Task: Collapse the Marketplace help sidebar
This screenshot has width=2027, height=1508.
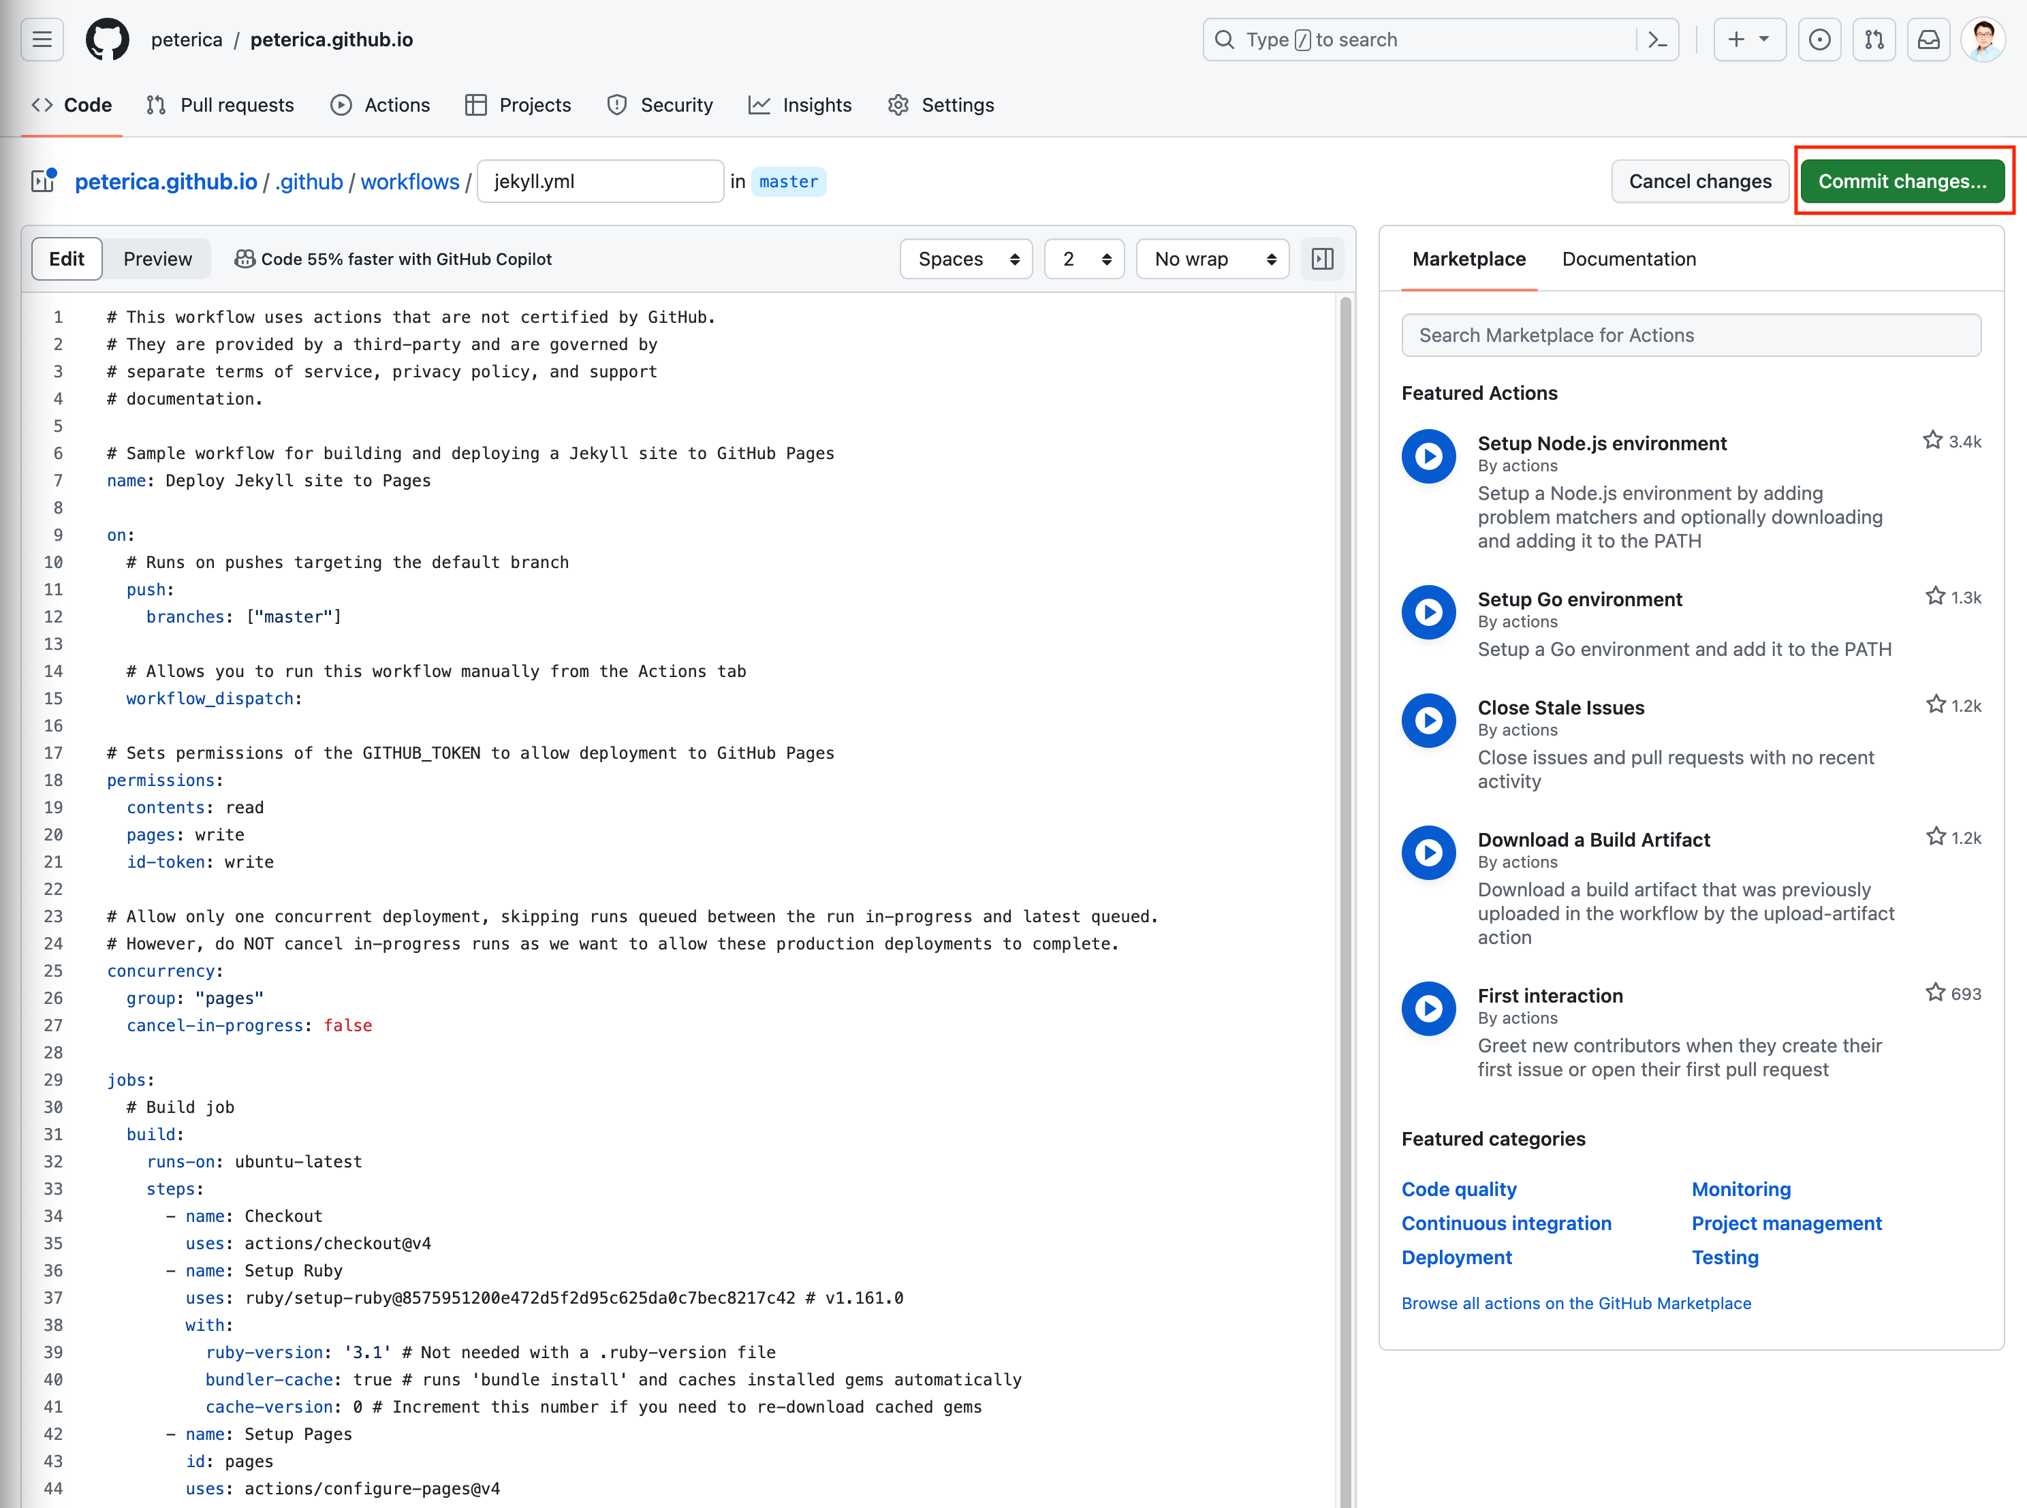Action: pos(1323,260)
